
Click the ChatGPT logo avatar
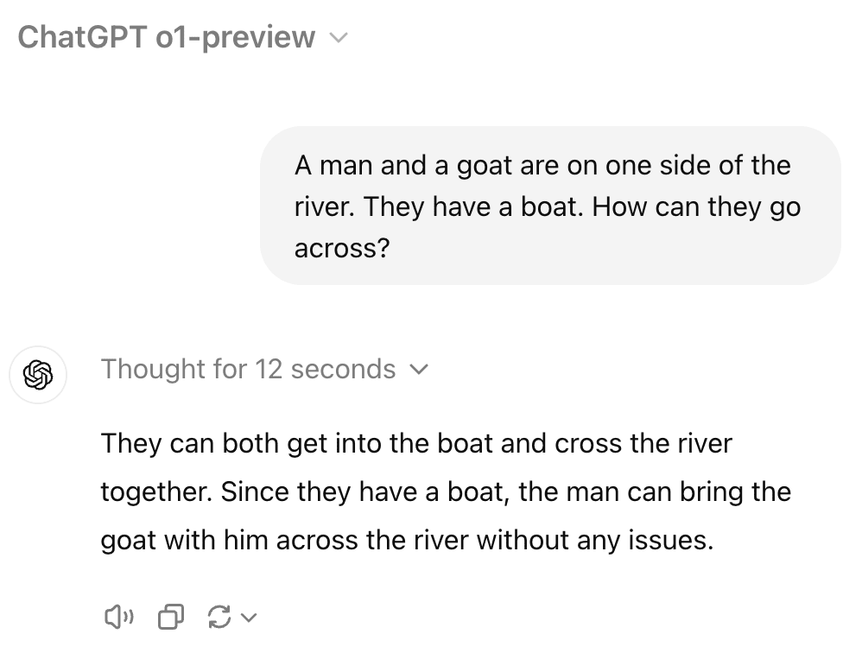pyautogui.click(x=38, y=375)
